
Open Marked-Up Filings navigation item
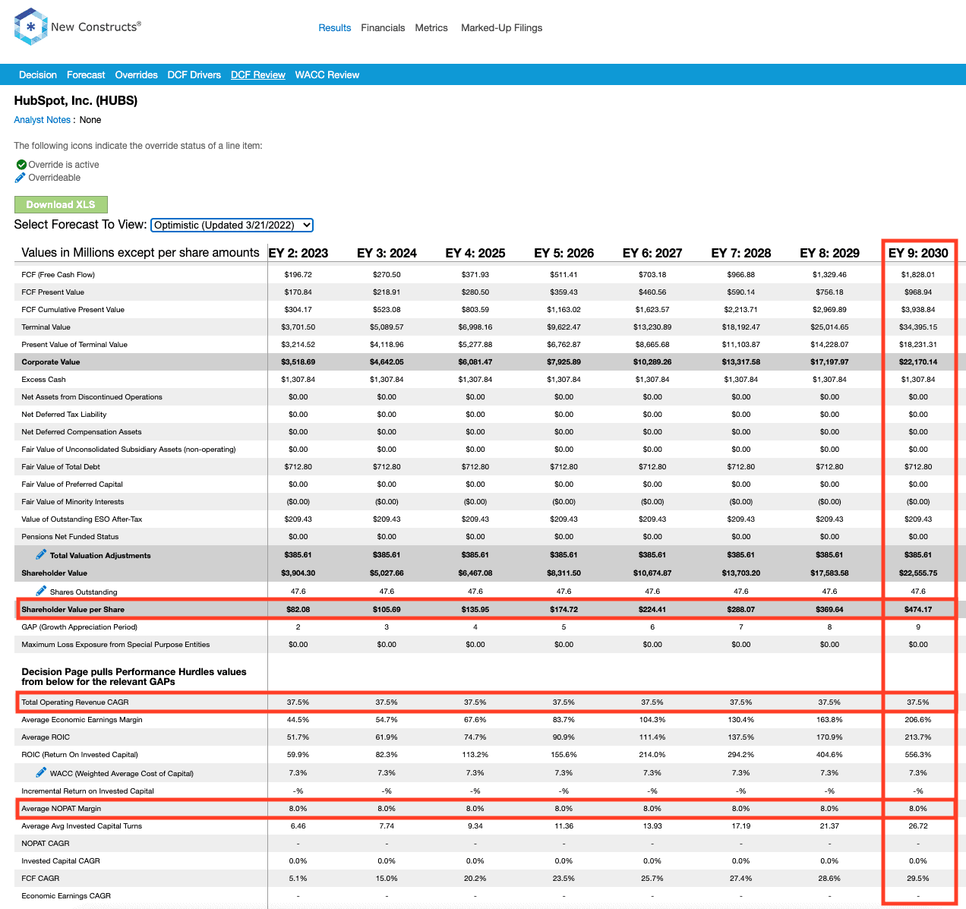coord(502,28)
